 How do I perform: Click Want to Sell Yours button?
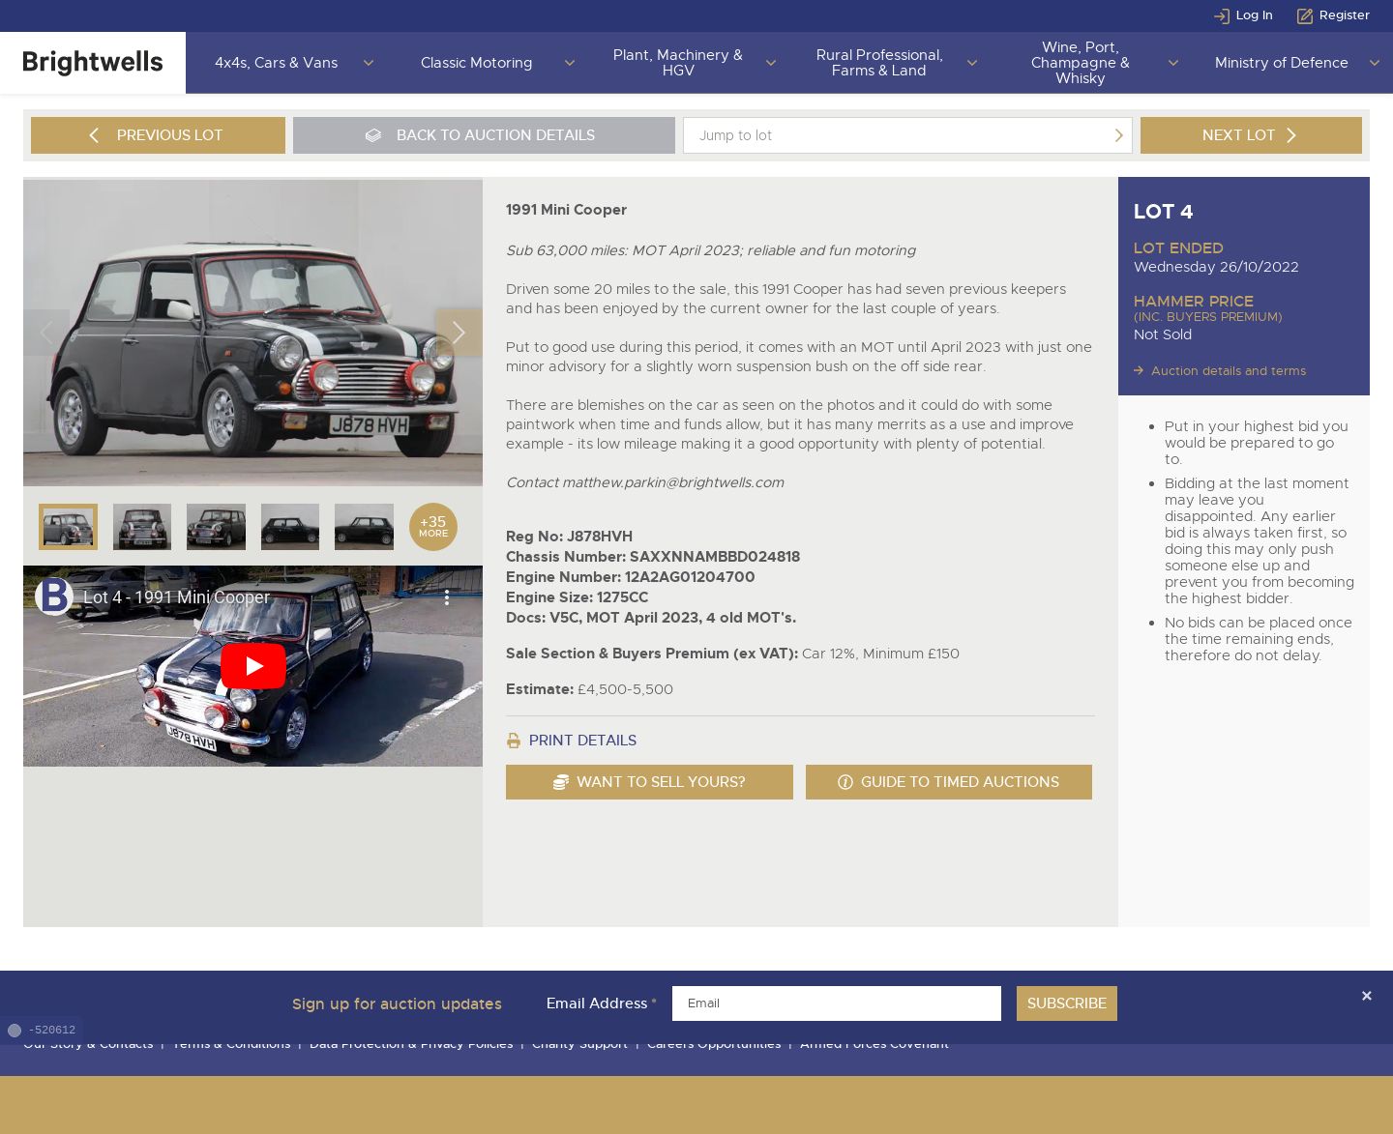(649, 782)
